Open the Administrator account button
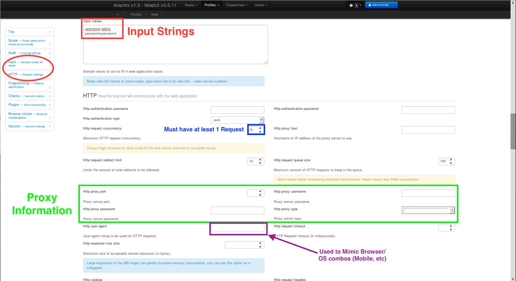The height and width of the screenshot is (281, 516). (x=379, y=5)
